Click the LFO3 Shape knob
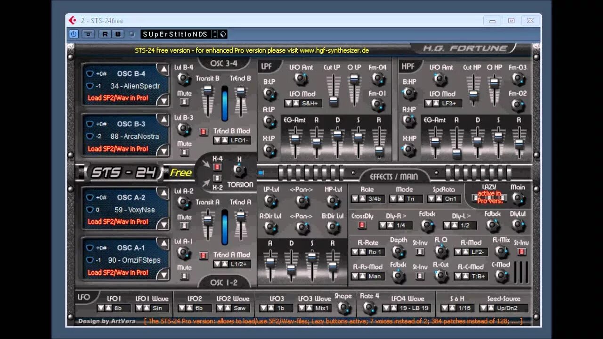 coord(343,307)
